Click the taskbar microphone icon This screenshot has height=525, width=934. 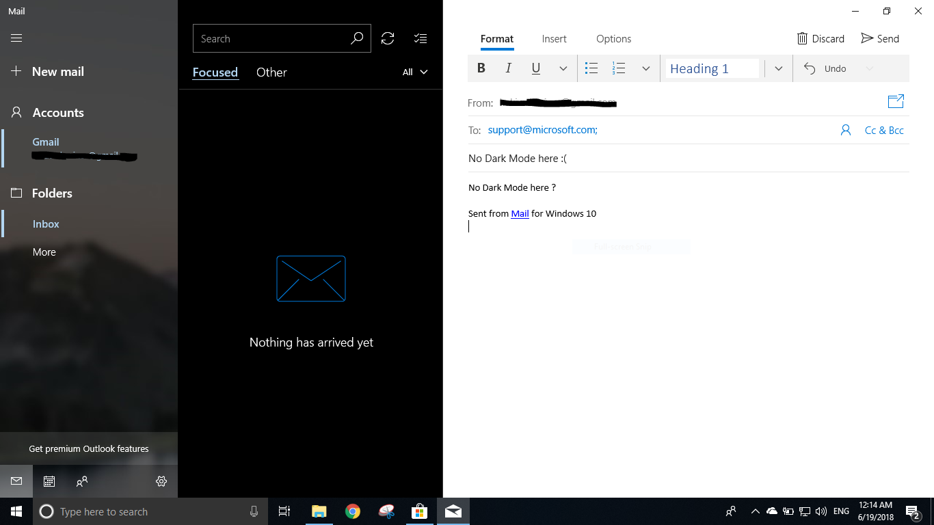coord(254,511)
